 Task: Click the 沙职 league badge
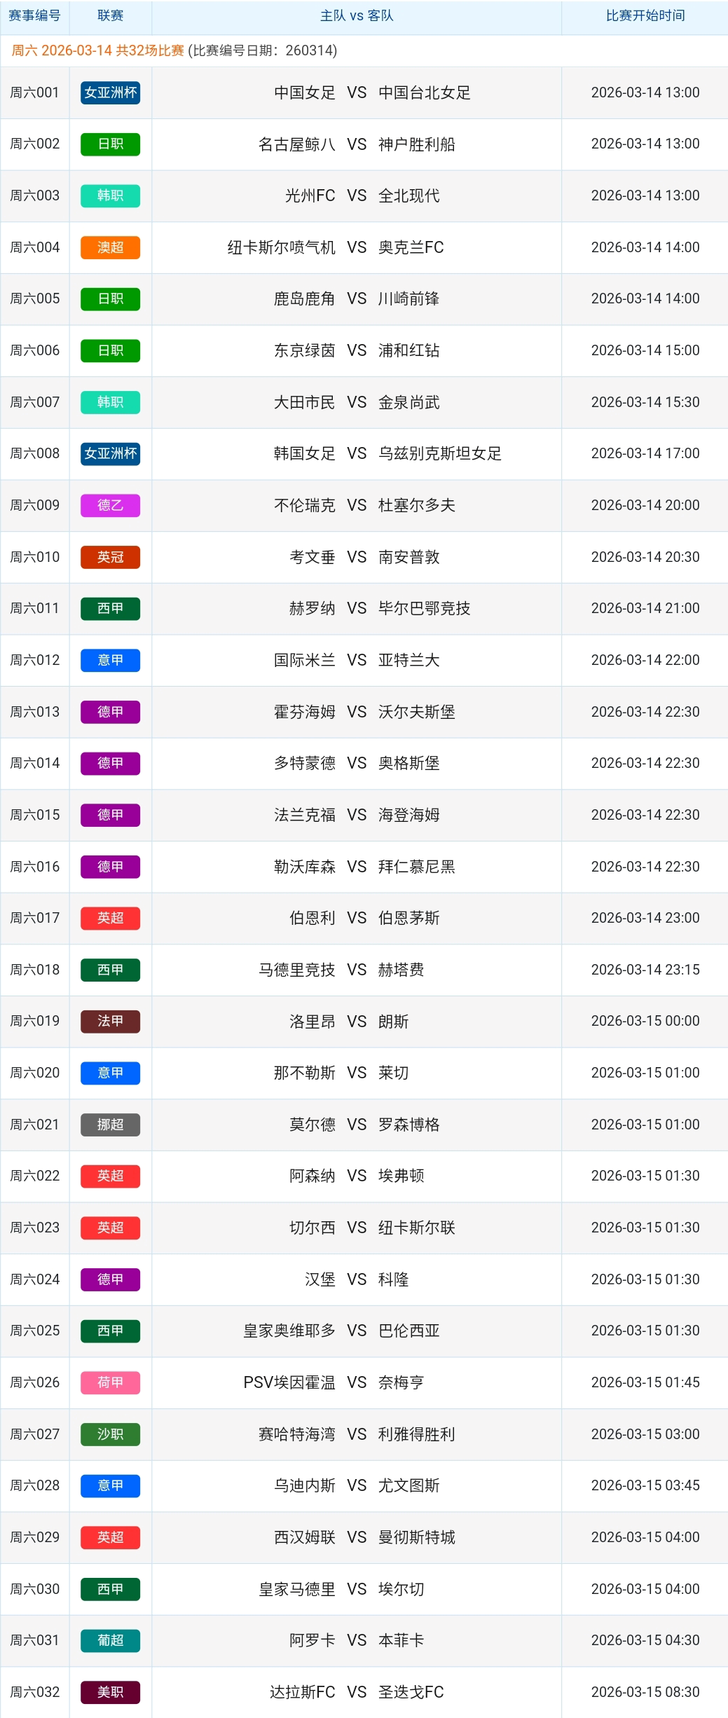coord(110,1434)
